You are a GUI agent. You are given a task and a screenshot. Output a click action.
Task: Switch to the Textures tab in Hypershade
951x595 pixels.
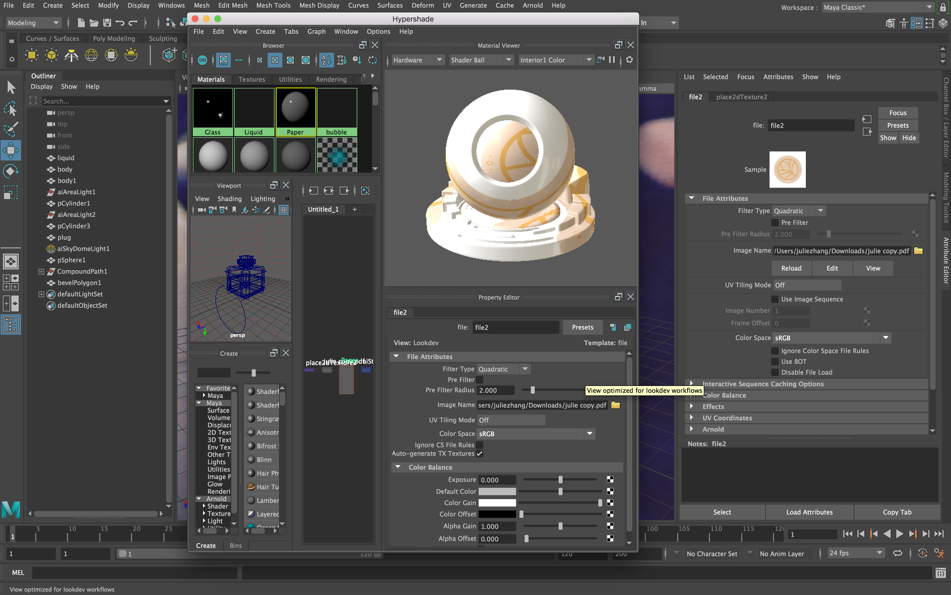[252, 79]
